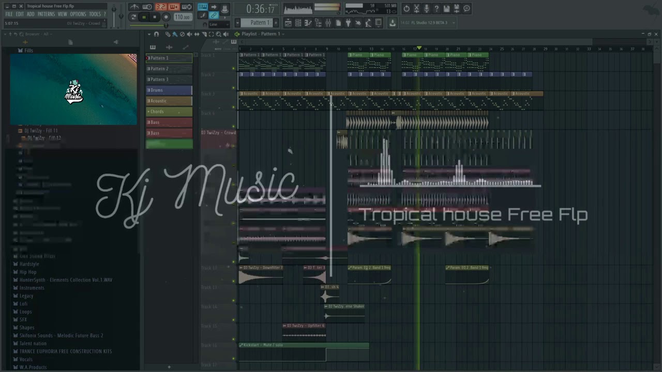Viewport: 662px width, 372px height.
Task: Stop playback with the stop button
Action: click(155, 17)
